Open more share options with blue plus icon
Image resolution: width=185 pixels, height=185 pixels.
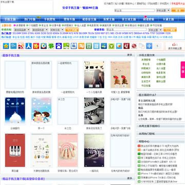[149, 46]
